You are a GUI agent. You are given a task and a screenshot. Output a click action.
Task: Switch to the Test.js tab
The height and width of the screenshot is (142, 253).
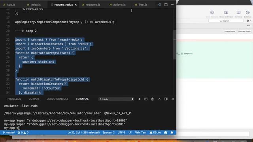[141, 5]
